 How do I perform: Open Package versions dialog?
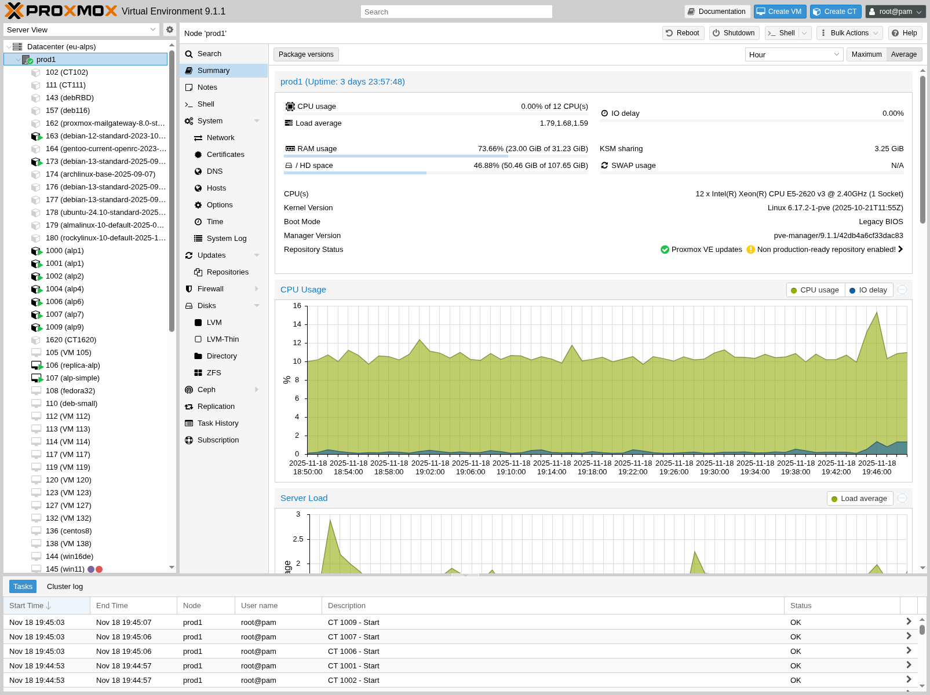coord(305,54)
